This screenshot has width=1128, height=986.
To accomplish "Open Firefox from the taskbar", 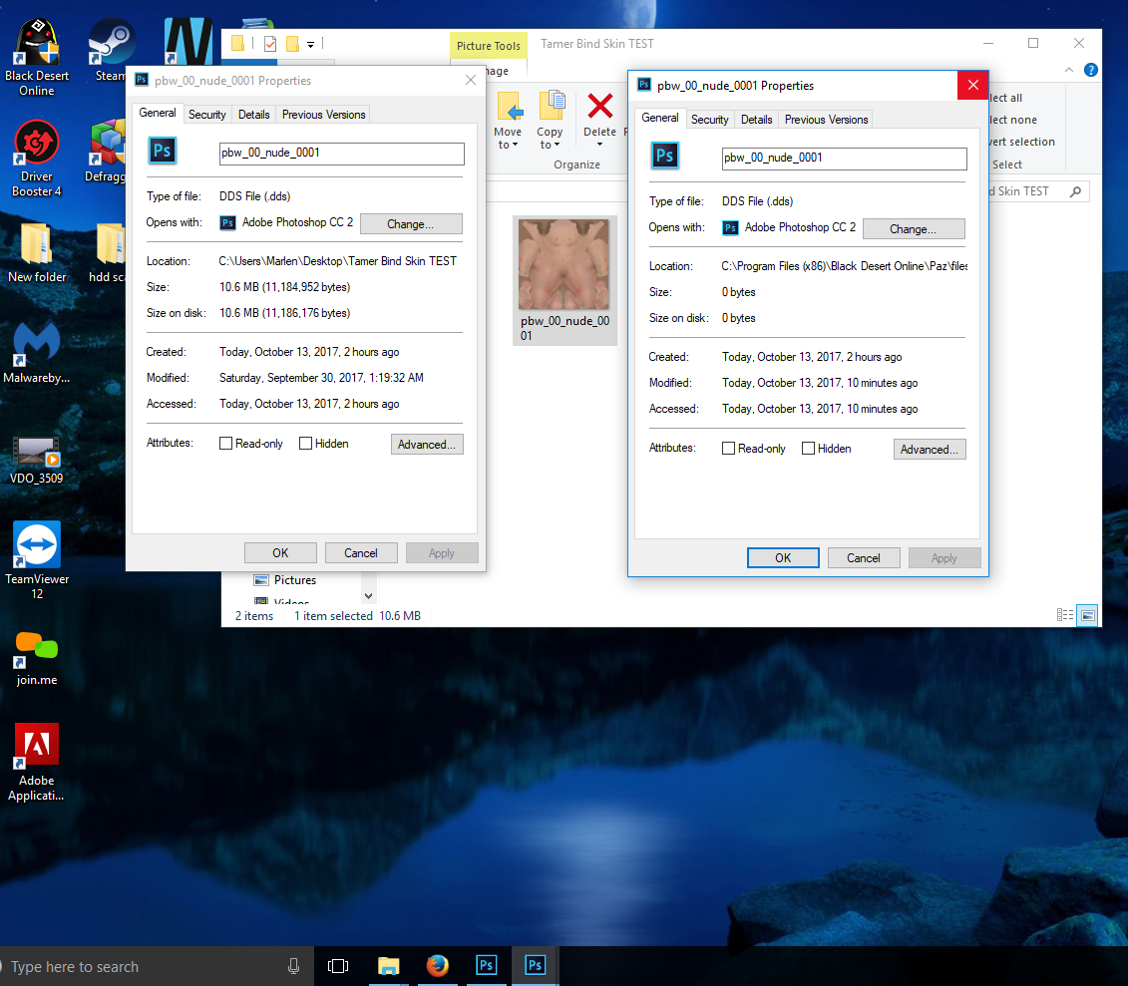I will pyautogui.click(x=437, y=965).
